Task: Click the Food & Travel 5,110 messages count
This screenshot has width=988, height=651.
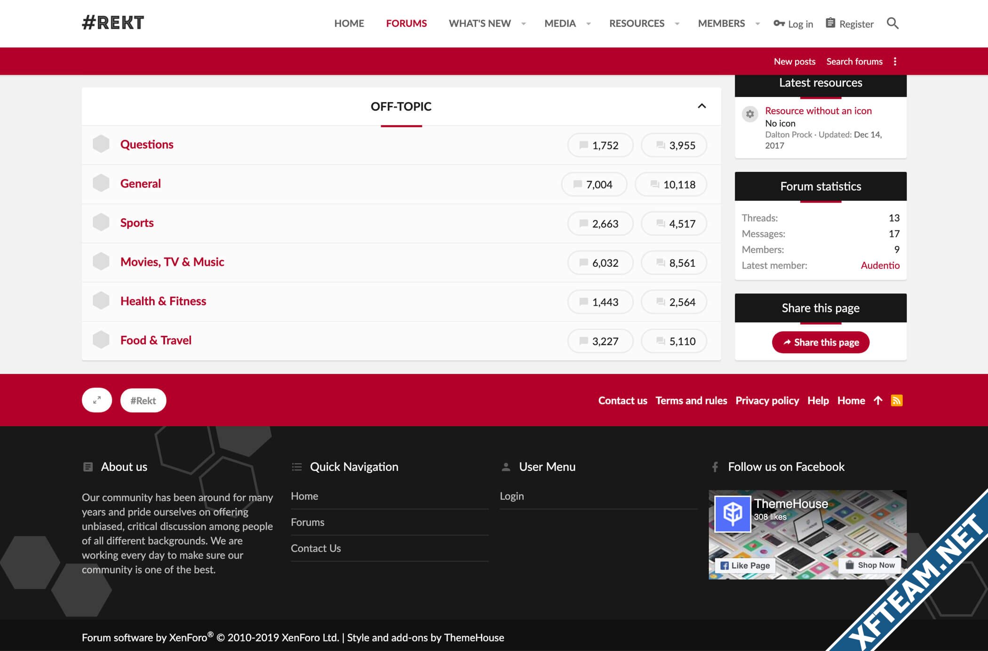Action: pos(674,341)
